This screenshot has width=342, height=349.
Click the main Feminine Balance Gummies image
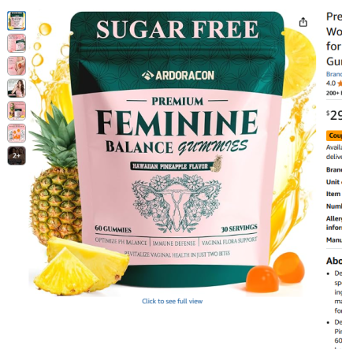tap(172, 154)
